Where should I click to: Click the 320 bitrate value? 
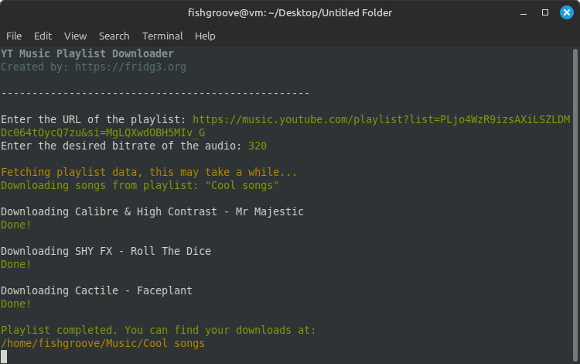click(x=258, y=146)
